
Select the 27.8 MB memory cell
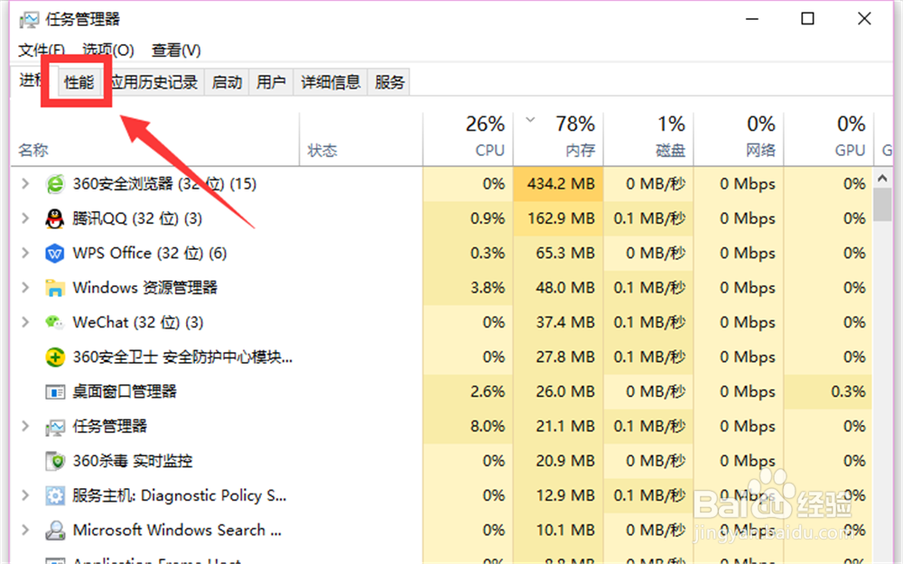click(559, 357)
